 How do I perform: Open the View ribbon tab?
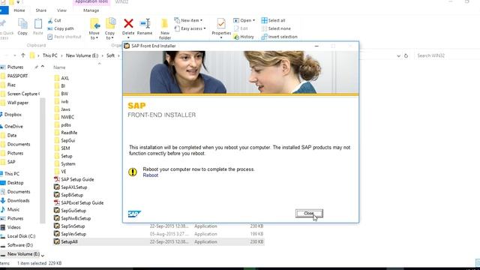coord(61,10)
